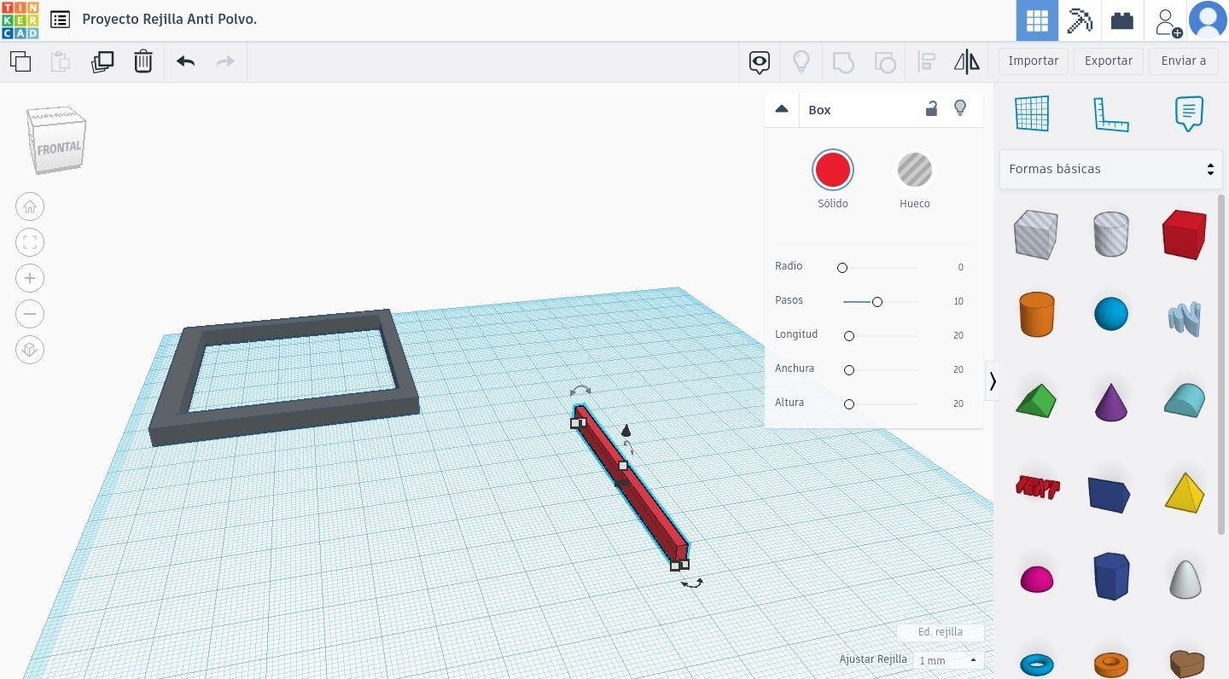Open the Workplane tool
Viewport: 1229px width, 679px height.
pos(1031,113)
